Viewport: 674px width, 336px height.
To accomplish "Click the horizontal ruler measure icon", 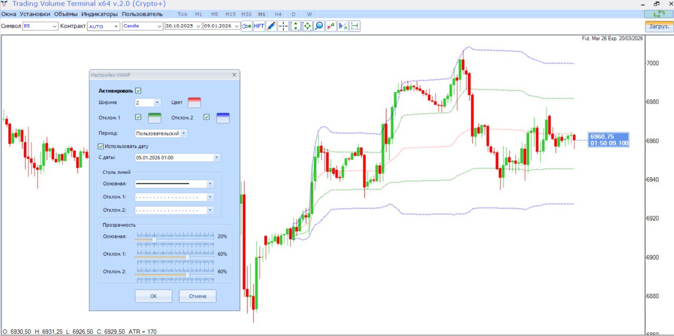I will click(x=354, y=26).
